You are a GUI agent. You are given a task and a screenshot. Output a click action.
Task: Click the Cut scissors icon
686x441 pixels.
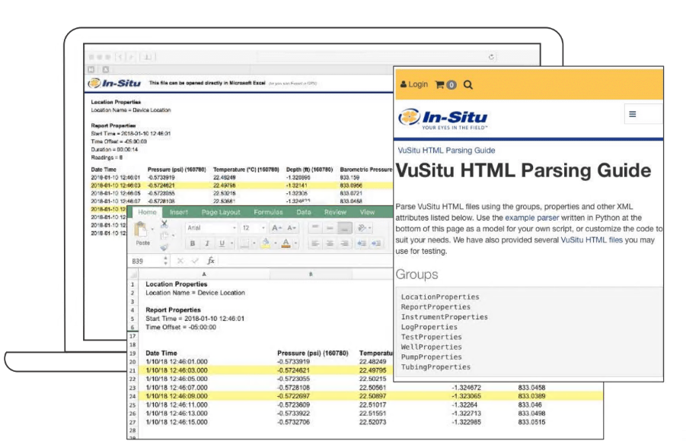click(164, 224)
